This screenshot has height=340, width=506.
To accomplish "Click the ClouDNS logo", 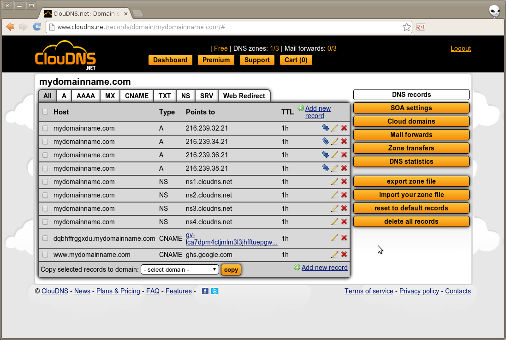I will (65, 55).
